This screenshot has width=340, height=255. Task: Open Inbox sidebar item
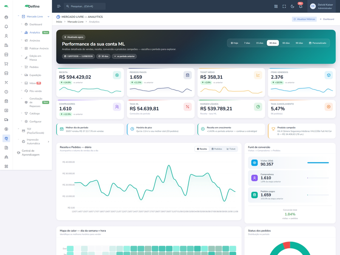click(x=33, y=83)
